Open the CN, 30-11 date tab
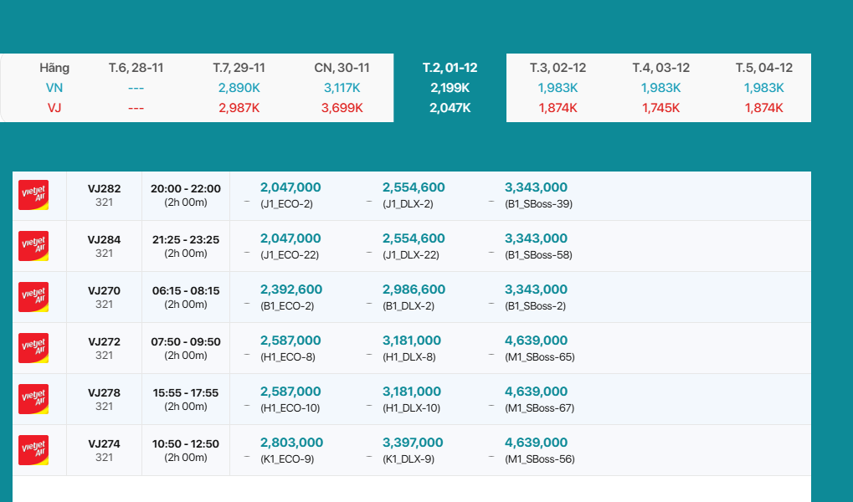The height and width of the screenshot is (502, 853). (x=342, y=68)
